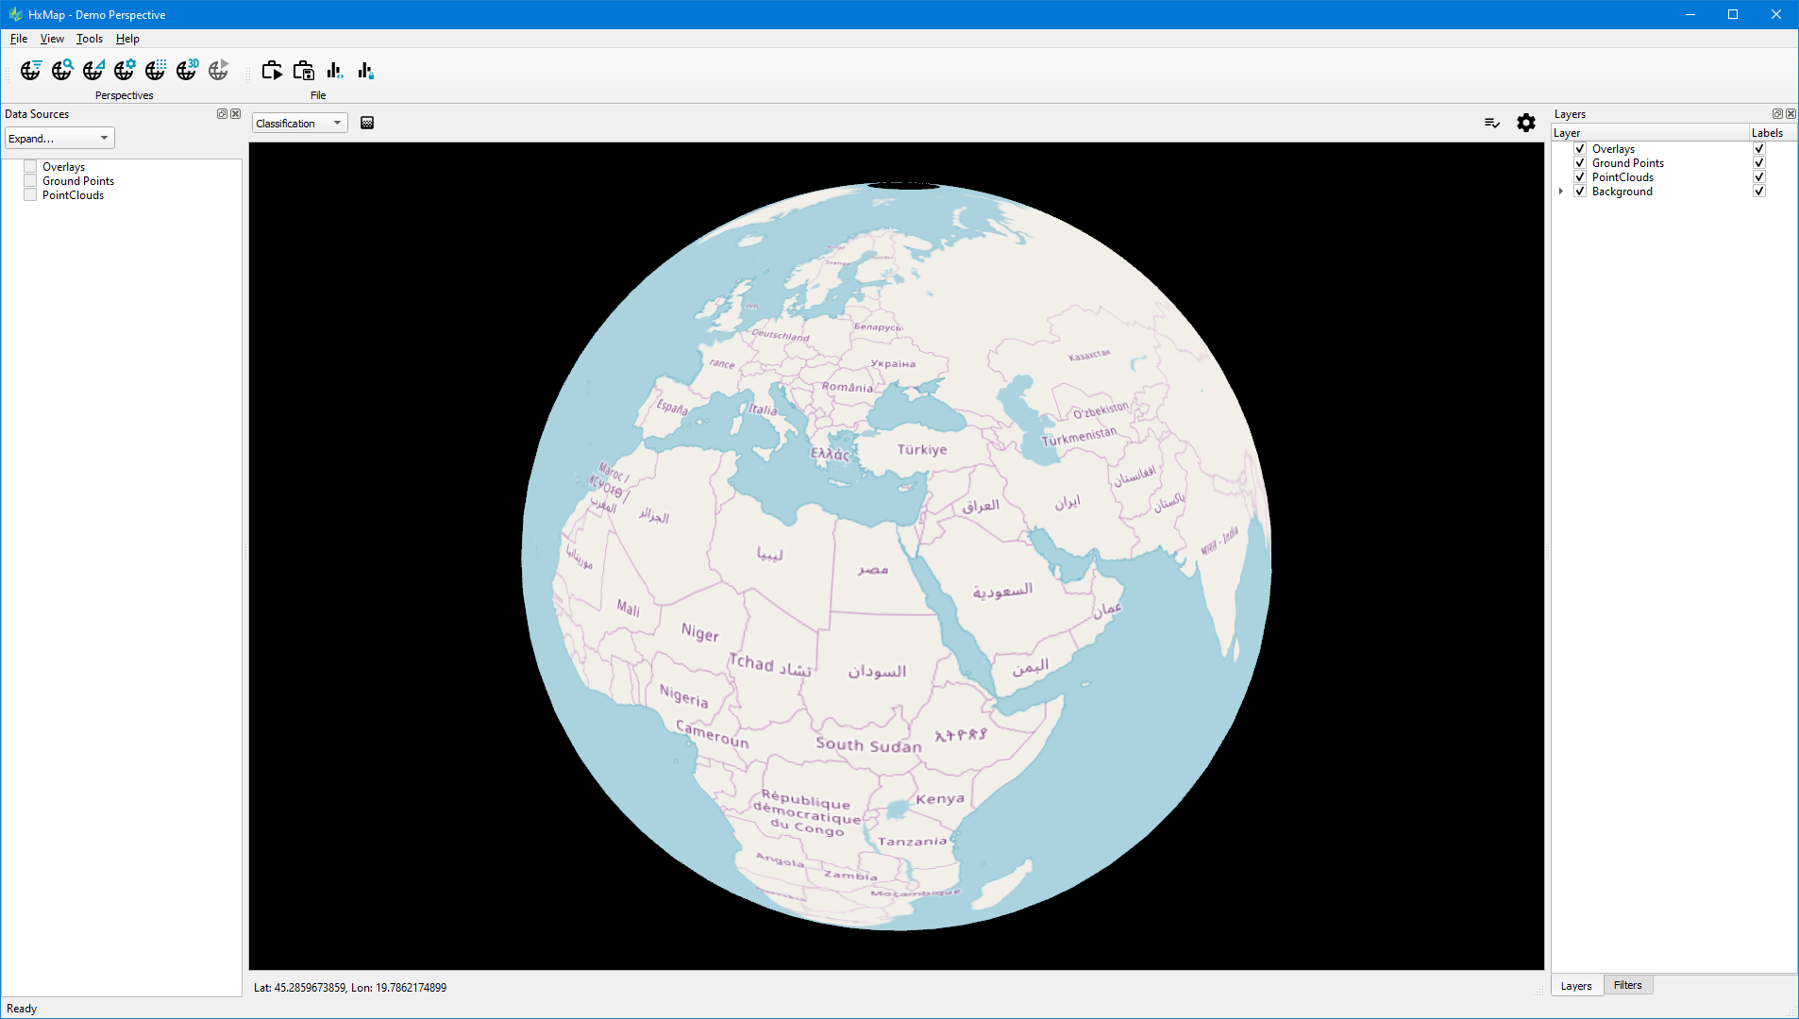Open map view settings gear
This screenshot has width=1799, height=1019.
(x=1525, y=123)
